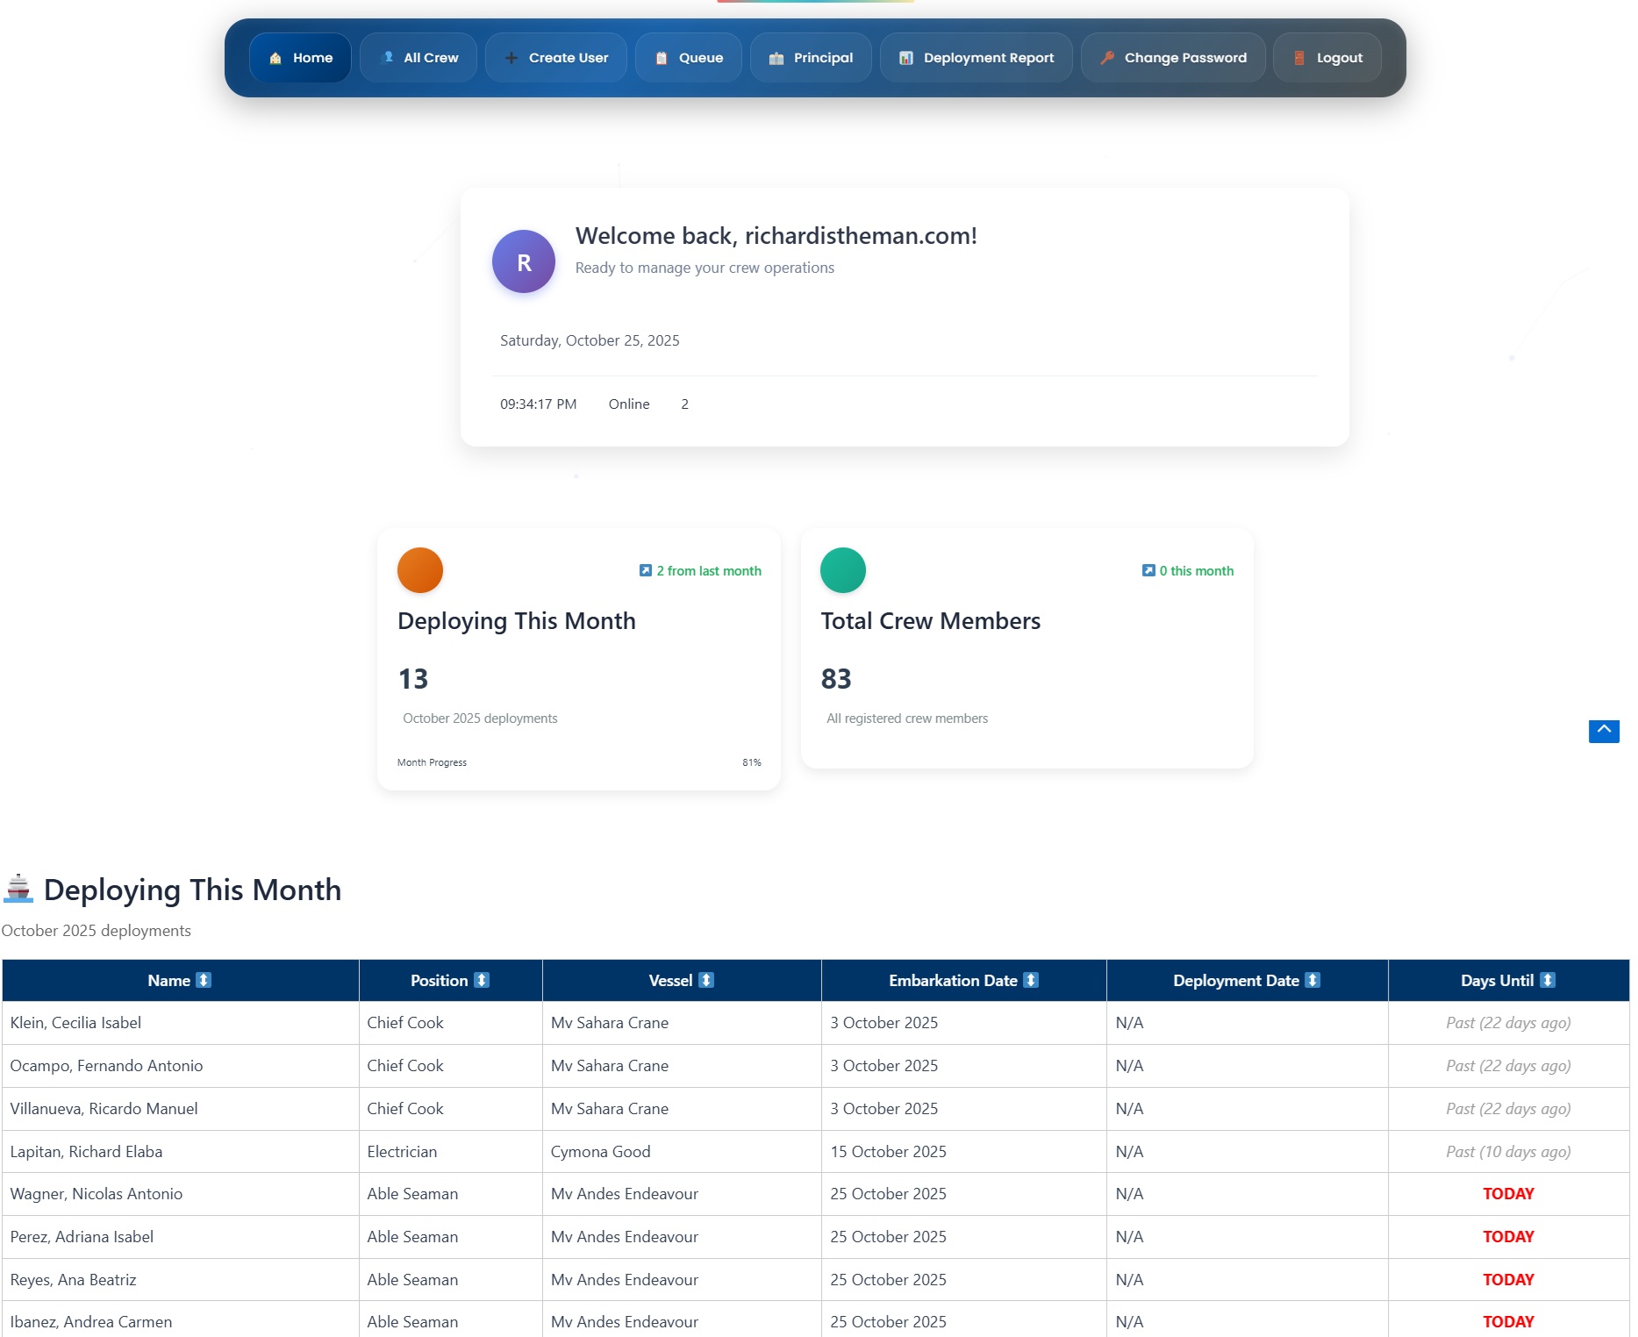Click the Deployment Date sort arrow icon

pyautogui.click(x=1313, y=980)
